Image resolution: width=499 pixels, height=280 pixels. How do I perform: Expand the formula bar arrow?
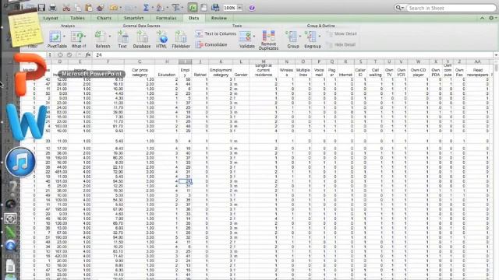496,55
